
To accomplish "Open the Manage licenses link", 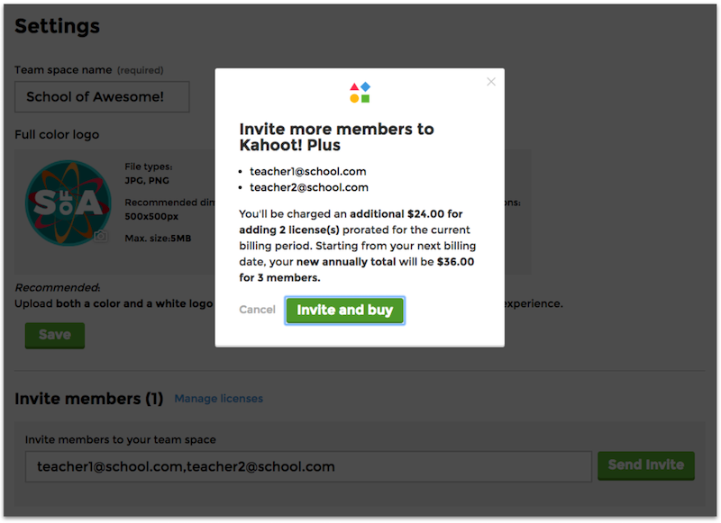I will pos(219,399).
